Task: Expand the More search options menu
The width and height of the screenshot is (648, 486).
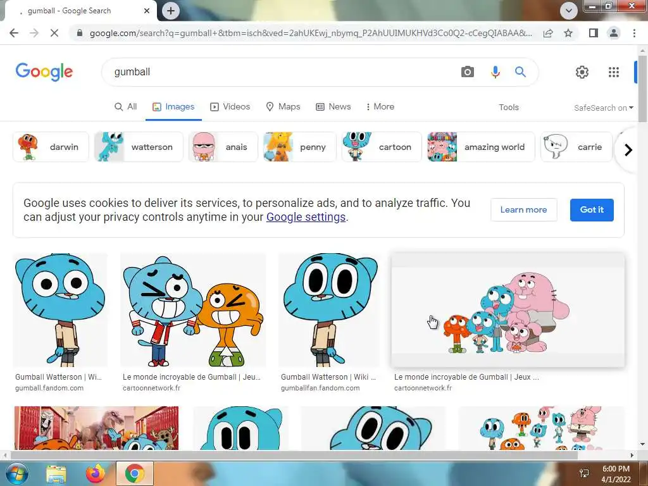Action: (380, 106)
